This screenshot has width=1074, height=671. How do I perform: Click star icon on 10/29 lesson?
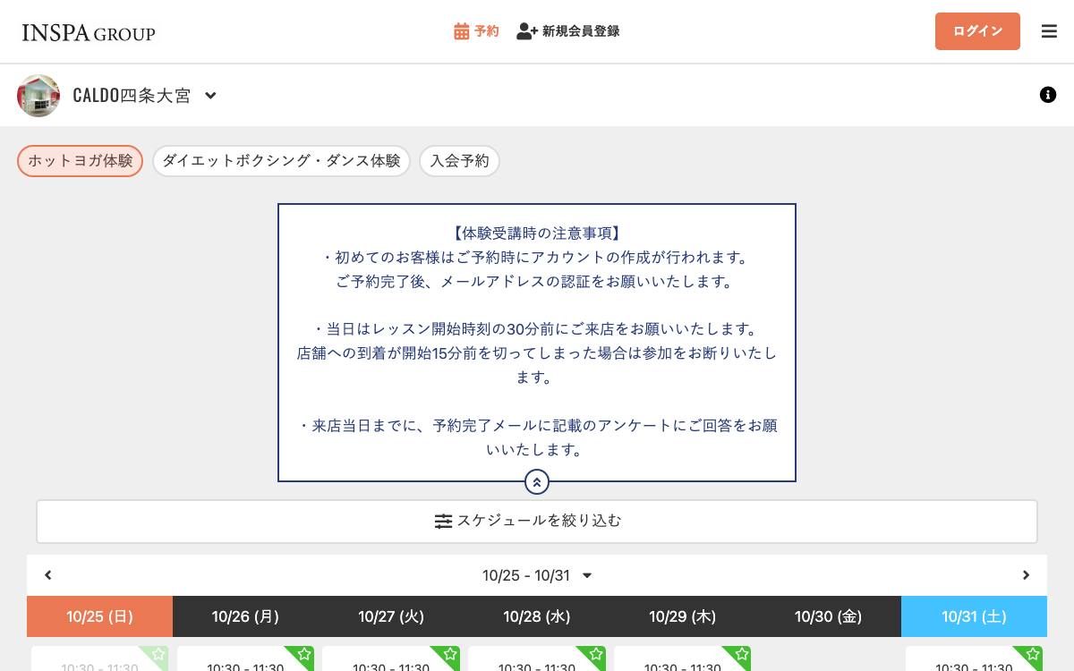742,655
